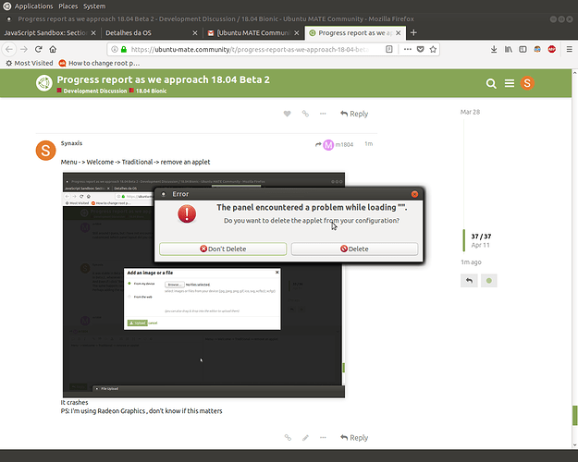Open the downloads panel
578x462 pixels.
(494, 49)
